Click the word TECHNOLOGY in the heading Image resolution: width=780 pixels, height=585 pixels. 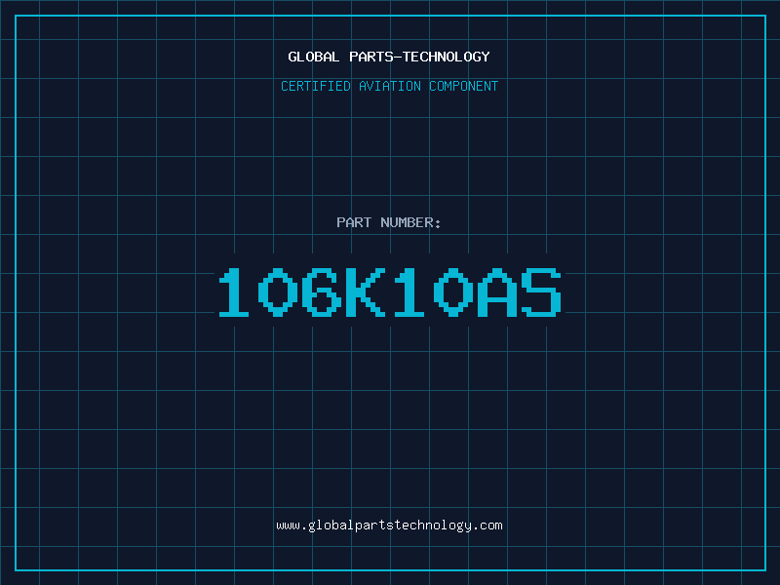point(447,57)
